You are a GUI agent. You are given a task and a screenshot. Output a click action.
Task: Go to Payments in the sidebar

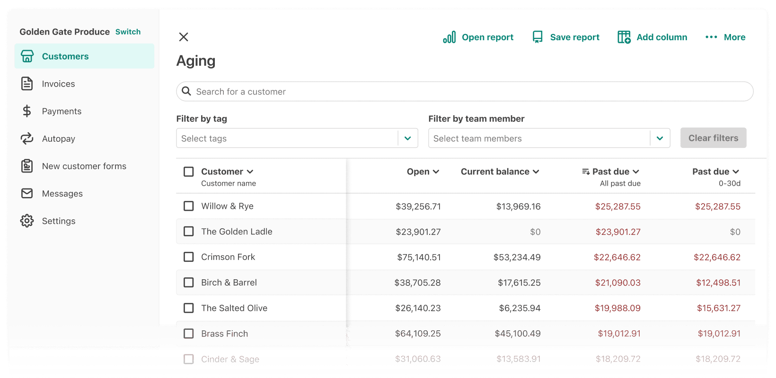pos(62,111)
